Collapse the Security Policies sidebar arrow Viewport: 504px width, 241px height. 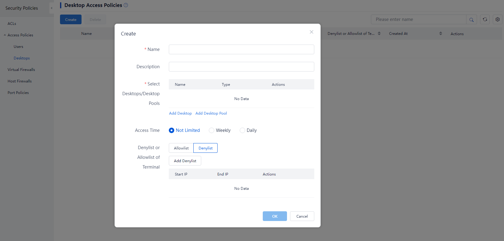click(52, 8)
